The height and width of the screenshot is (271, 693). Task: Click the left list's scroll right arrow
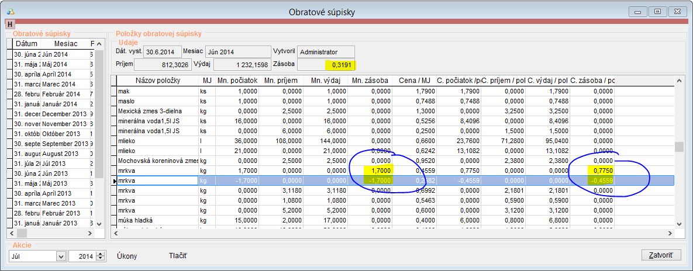click(x=90, y=234)
